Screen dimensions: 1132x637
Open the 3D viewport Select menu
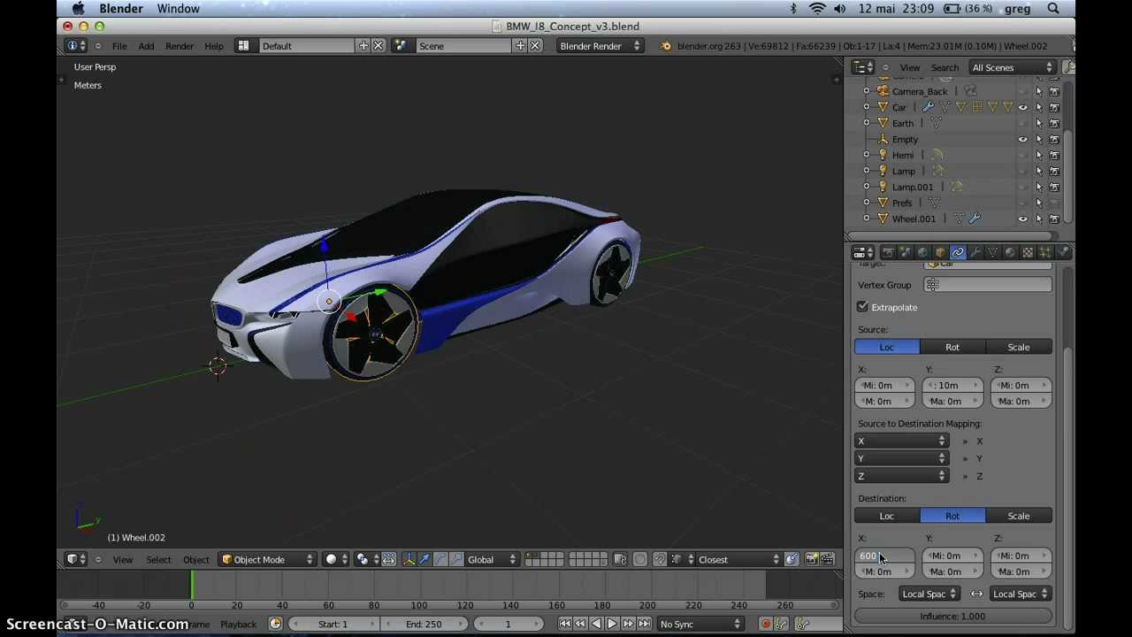click(159, 559)
